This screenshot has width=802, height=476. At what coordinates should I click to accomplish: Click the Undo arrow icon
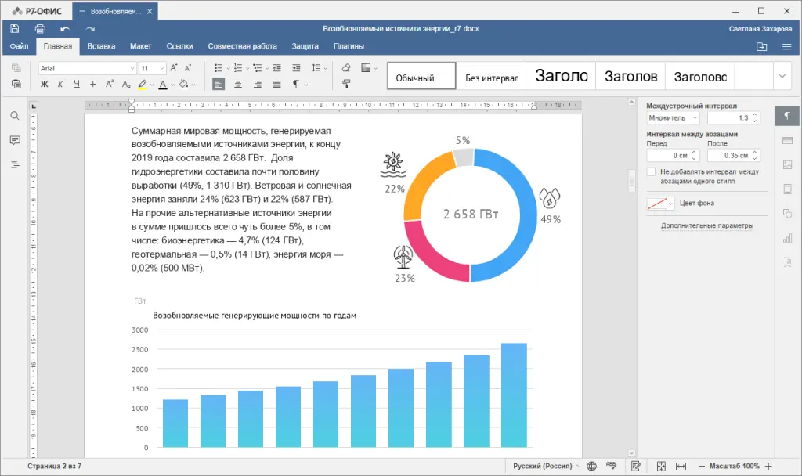65,29
